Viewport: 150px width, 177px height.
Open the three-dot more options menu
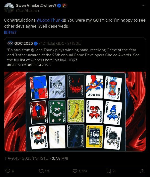(x=143, y=6)
